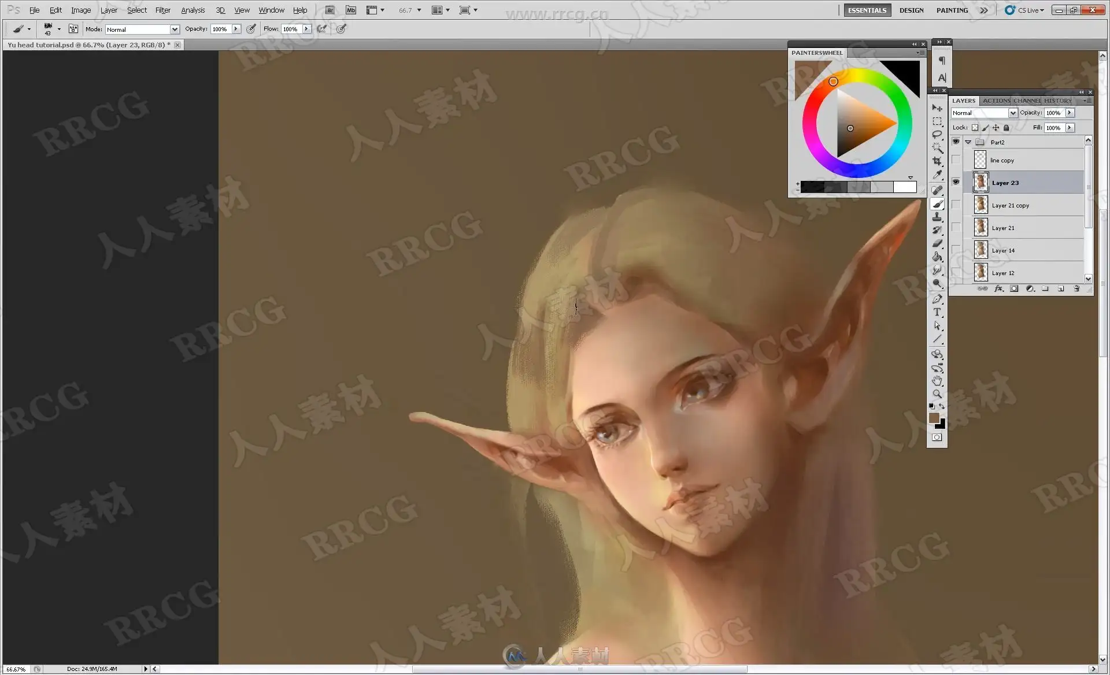Show the line copy layer
Screen dimensions: 1110x675
pyautogui.click(x=956, y=160)
